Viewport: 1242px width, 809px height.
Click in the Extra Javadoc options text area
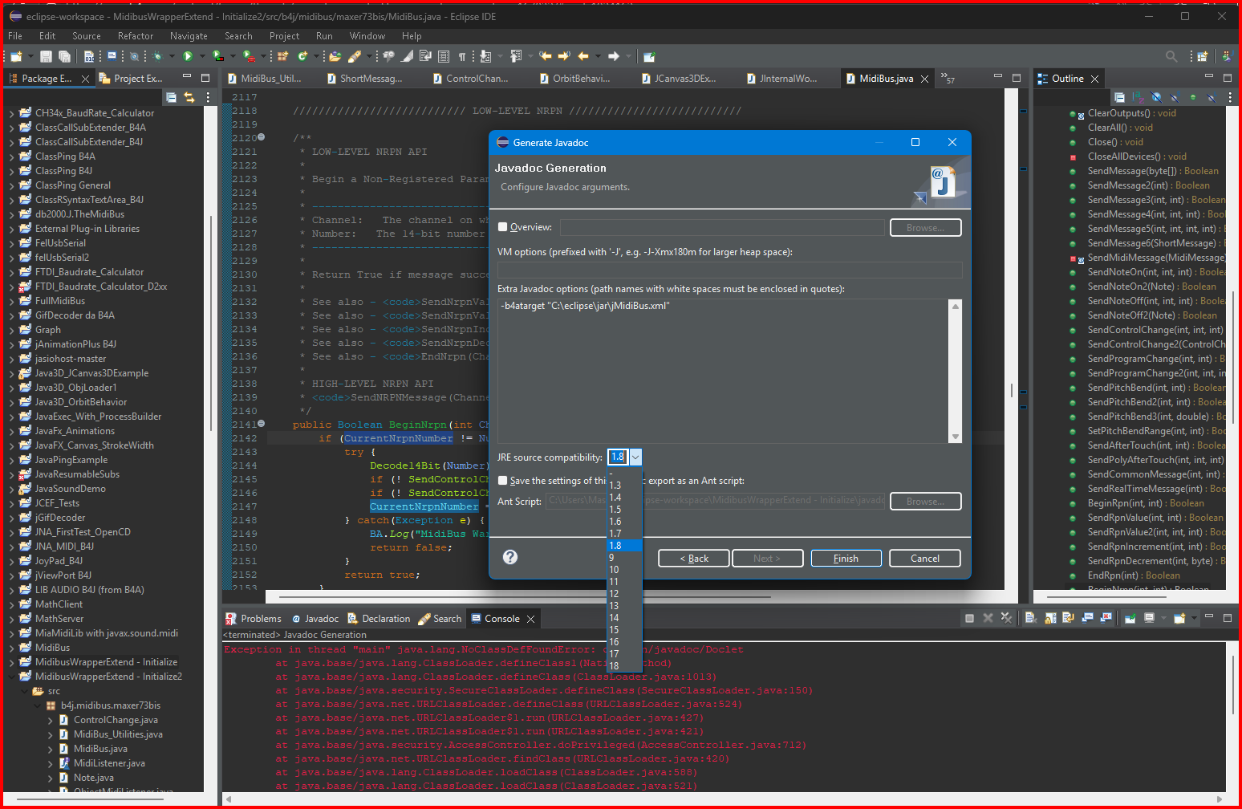click(x=723, y=370)
